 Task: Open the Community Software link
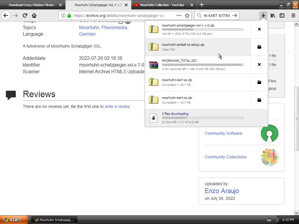tap(223, 133)
